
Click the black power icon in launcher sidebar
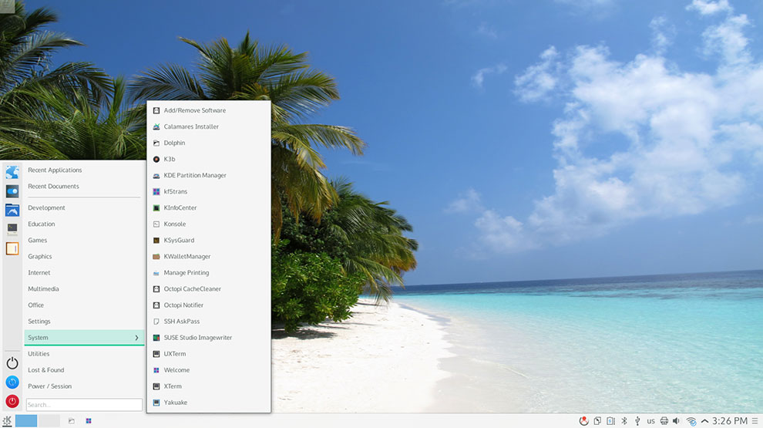pos(12,363)
